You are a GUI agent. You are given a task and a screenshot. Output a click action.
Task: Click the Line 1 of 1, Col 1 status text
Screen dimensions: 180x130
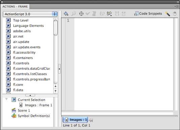pyautogui.click(x=77, y=125)
